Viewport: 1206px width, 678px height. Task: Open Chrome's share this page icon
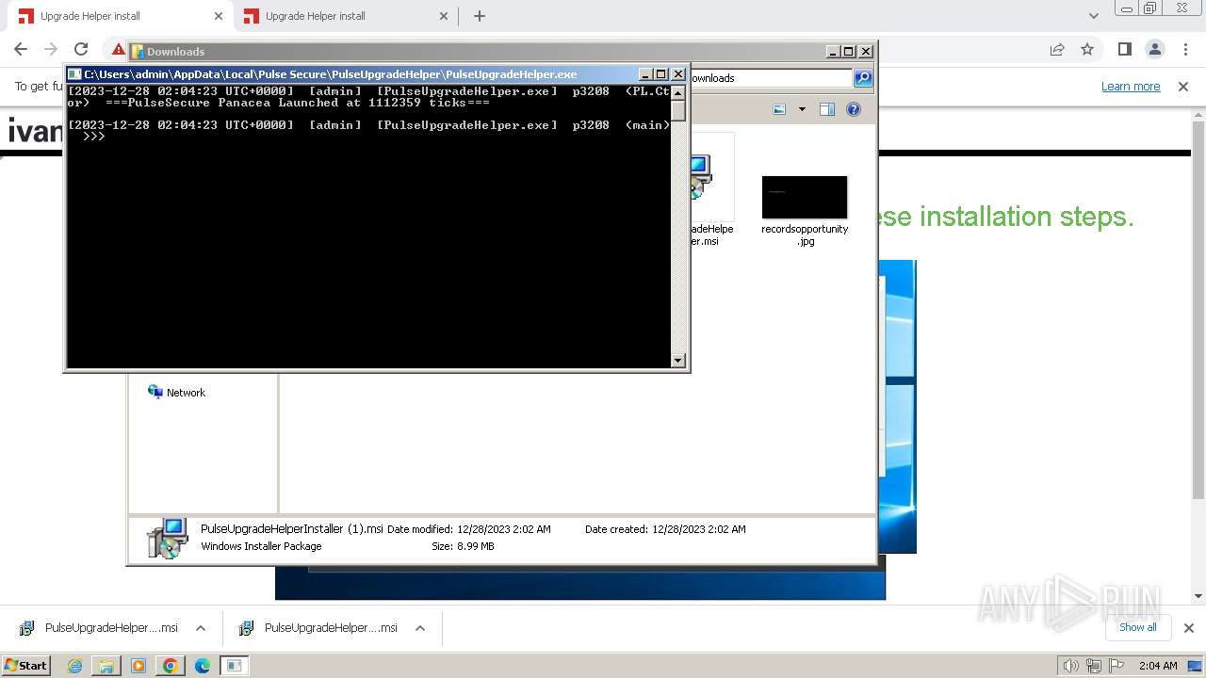(x=1057, y=49)
